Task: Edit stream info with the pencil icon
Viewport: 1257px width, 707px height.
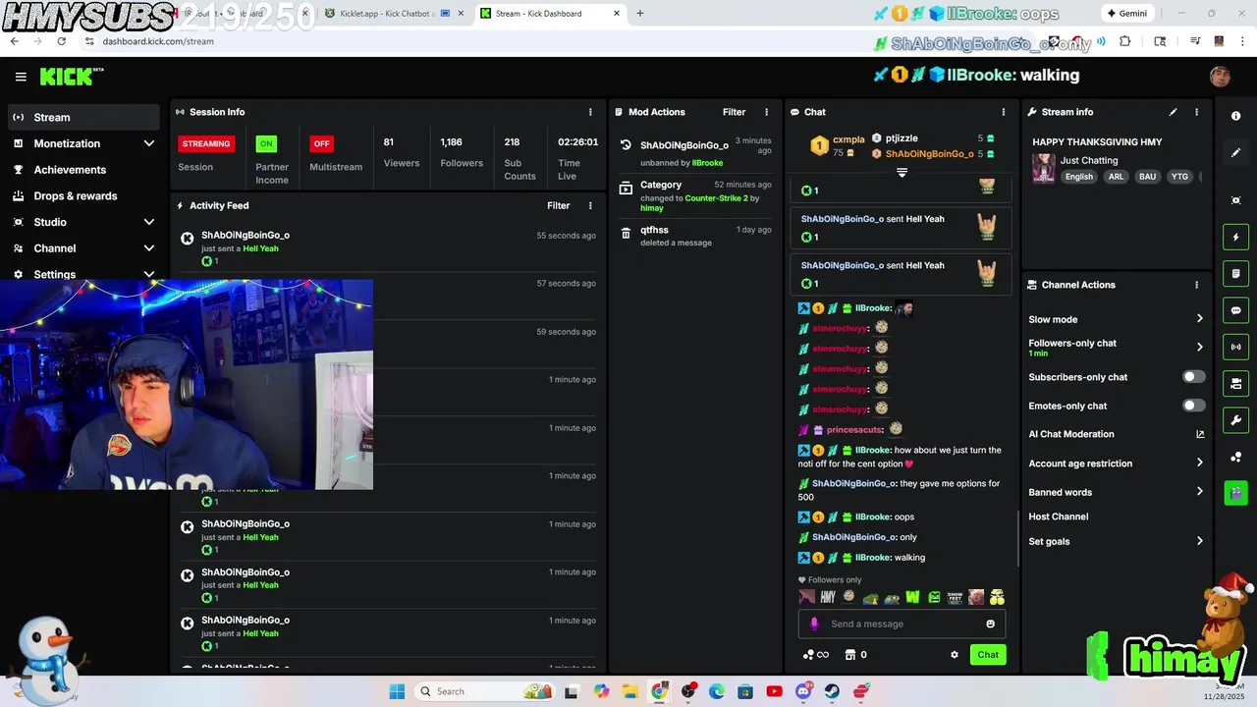Action: [1173, 112]
